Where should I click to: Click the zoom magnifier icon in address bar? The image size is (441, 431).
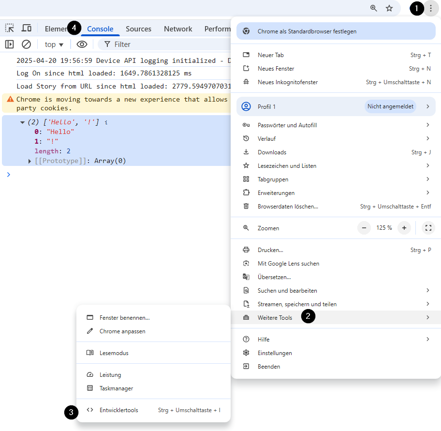point(373,8)
